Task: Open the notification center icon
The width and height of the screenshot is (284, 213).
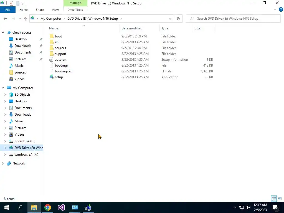Action: click(275, 207)
